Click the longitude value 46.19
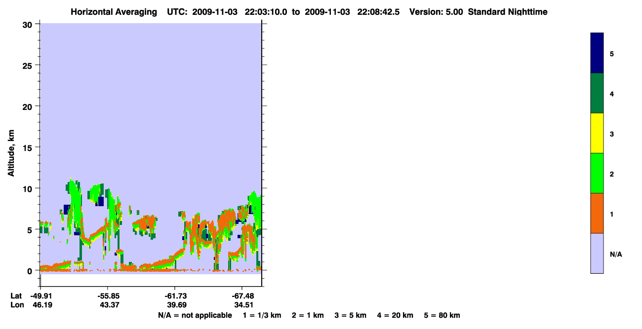Viewport: 642px width, 329px height. 43,305
